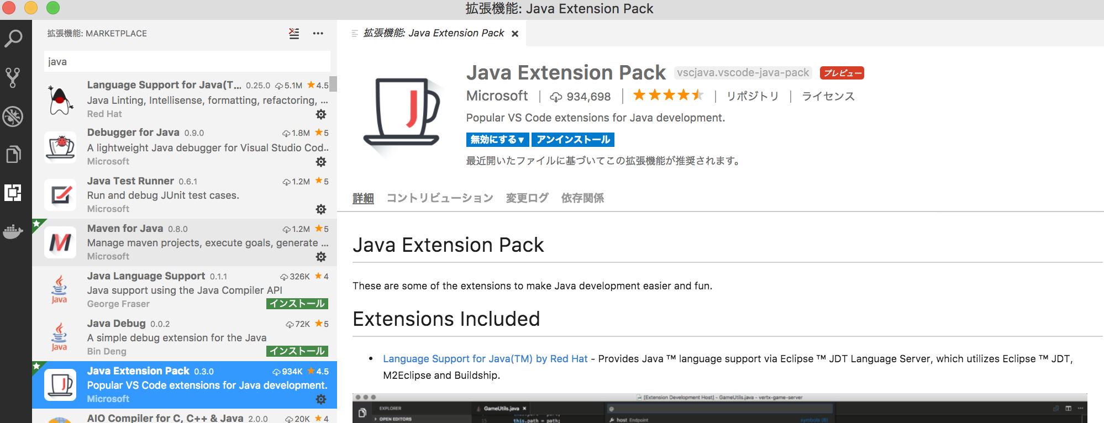The height and width of the screenshot is (423, 1104).
Task: Select the AIO Compiler for C, C++ & Java row
Action: point(185,416)
